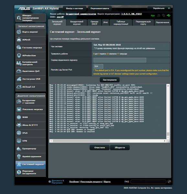Click Вихід з системи logout button

[74, 8]
